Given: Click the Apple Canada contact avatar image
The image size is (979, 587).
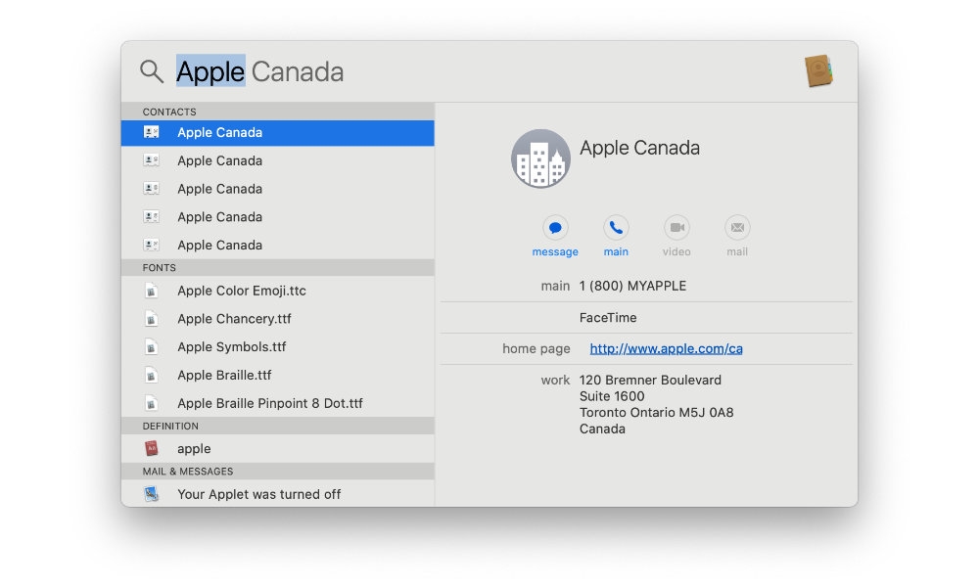Looking at the screenshot, I should point(539,158).
